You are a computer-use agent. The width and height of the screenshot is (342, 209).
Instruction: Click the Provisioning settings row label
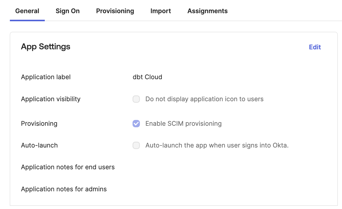(39, 123)
